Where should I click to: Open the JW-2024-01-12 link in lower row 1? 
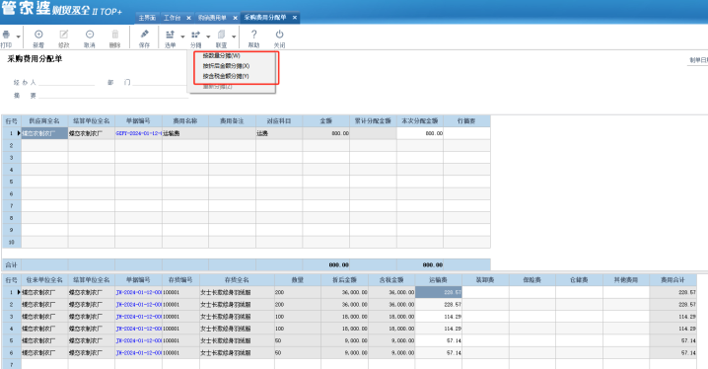[x=138, y=292]
